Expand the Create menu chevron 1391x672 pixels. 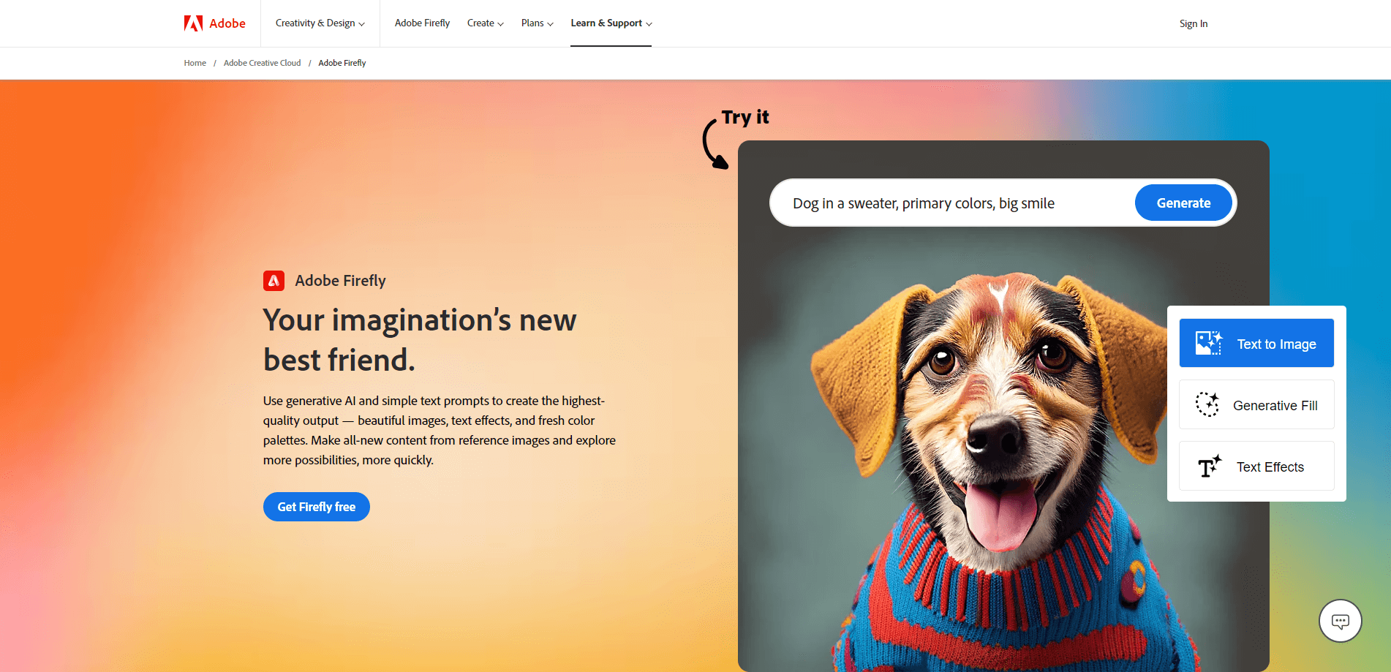(500, 24)
